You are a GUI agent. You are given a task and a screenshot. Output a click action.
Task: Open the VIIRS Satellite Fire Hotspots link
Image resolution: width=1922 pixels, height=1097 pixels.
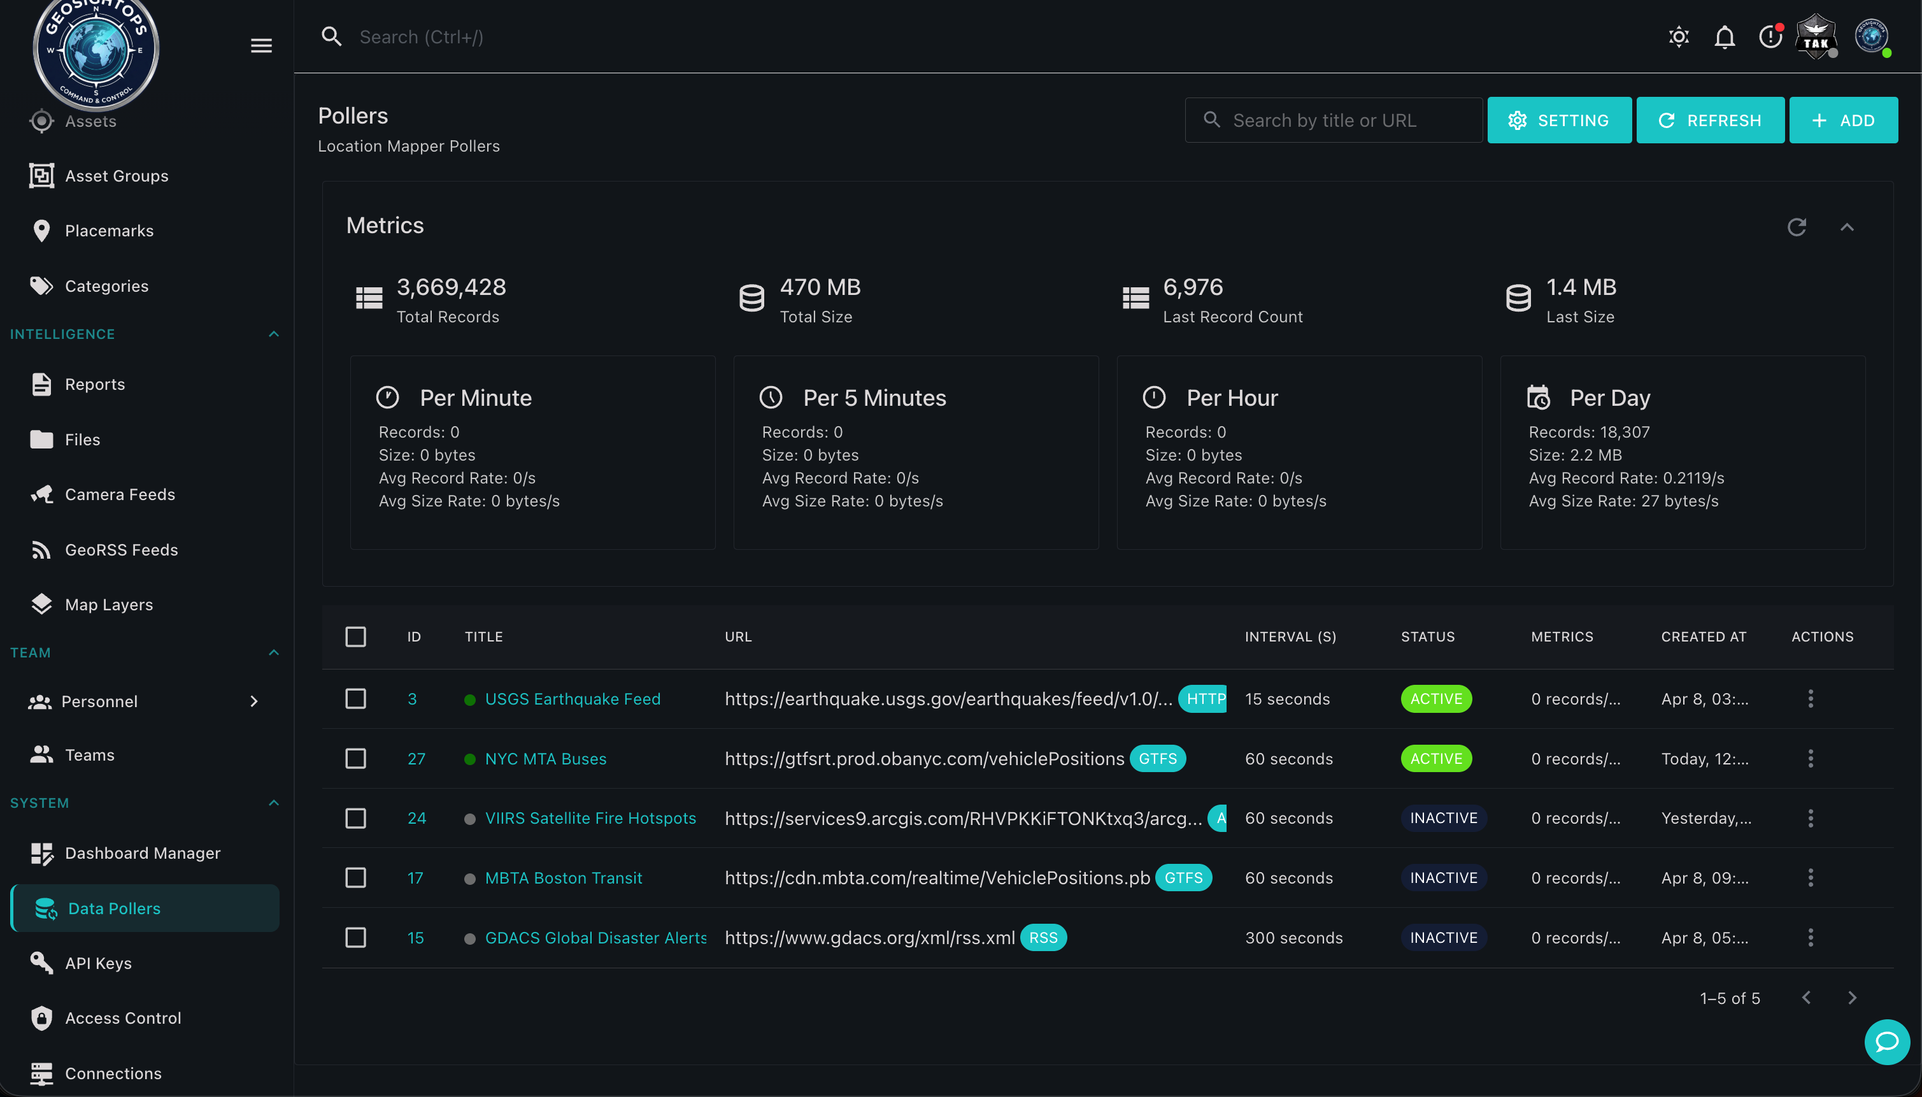[x=590, y=817]
